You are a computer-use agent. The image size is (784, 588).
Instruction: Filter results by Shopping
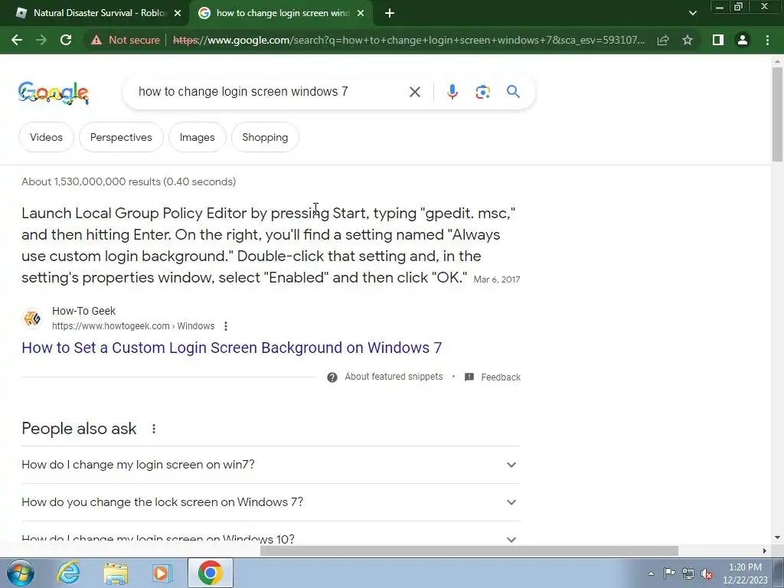[x=265, y=137]
